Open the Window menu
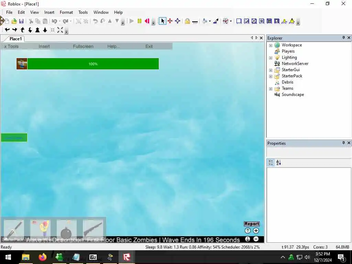This screenshot has width=352, height=264. tap(101, 12)
